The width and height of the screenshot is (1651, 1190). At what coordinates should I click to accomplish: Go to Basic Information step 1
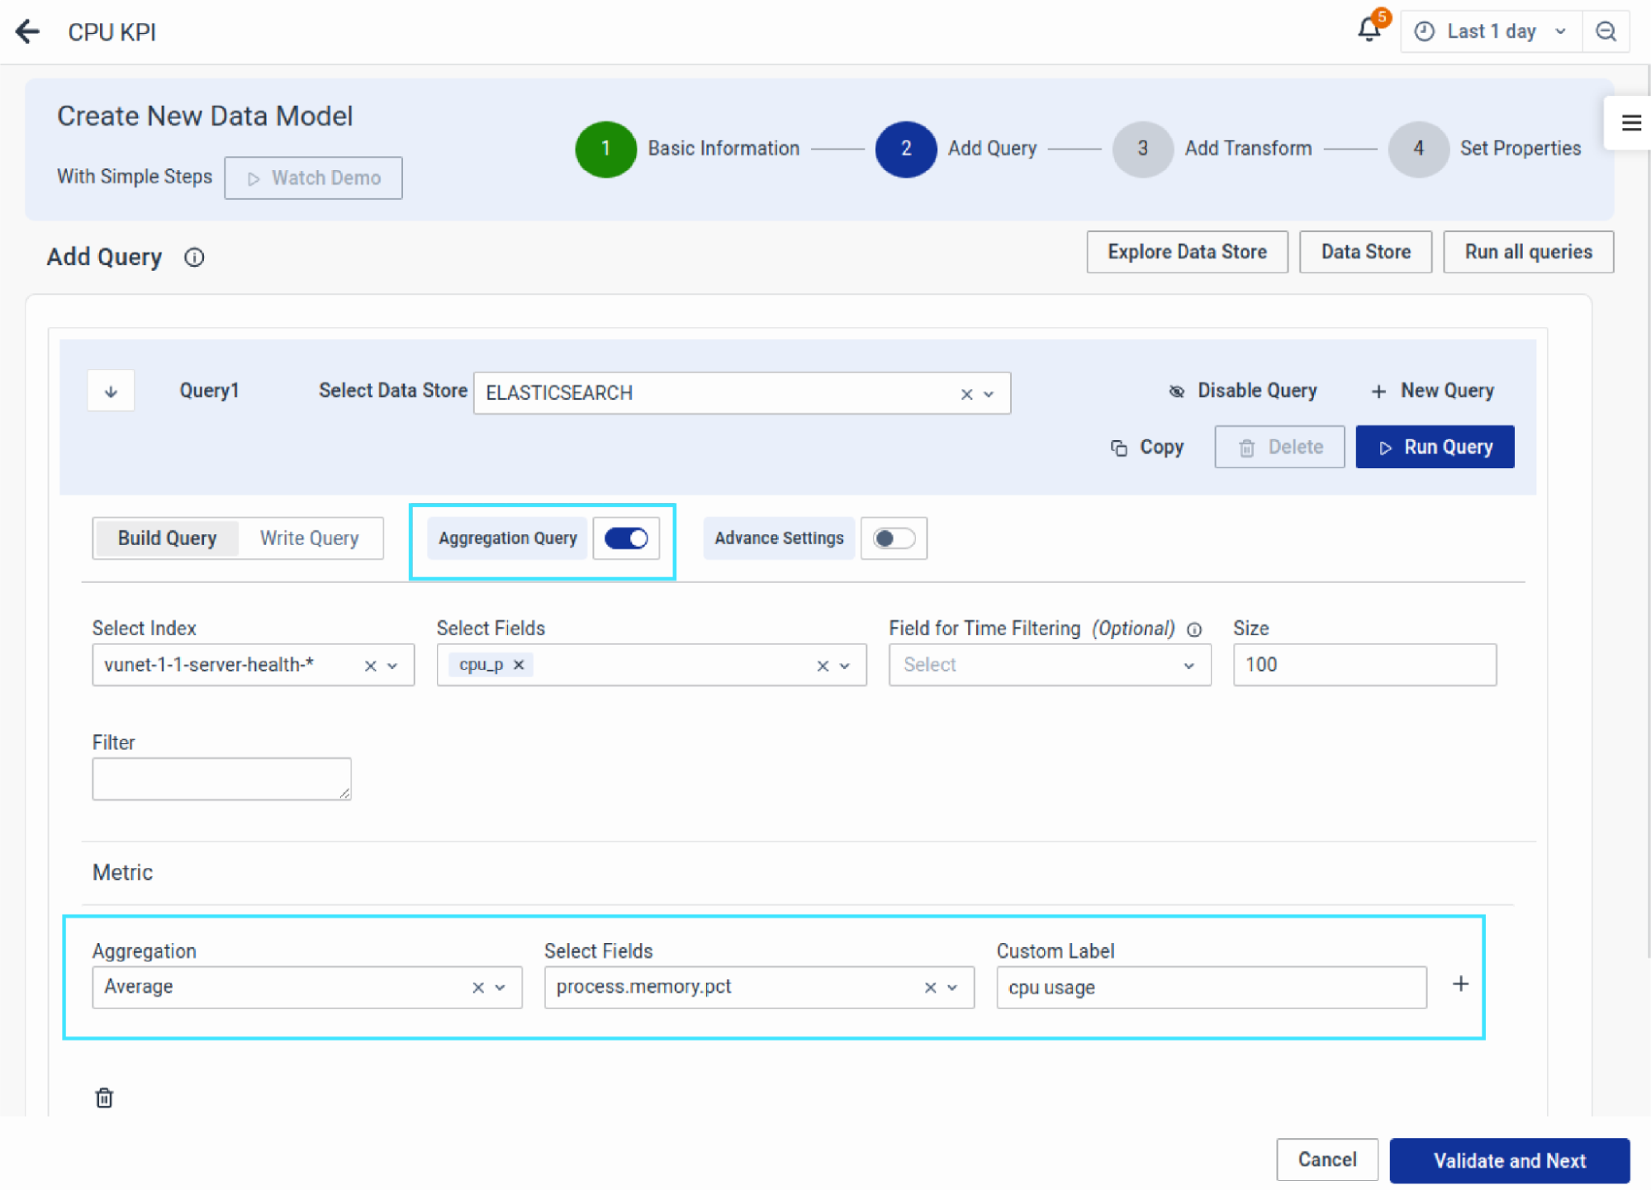pos(605,149)
